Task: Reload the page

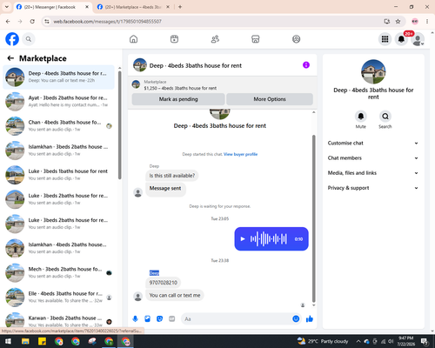Action: pos(32,22)
